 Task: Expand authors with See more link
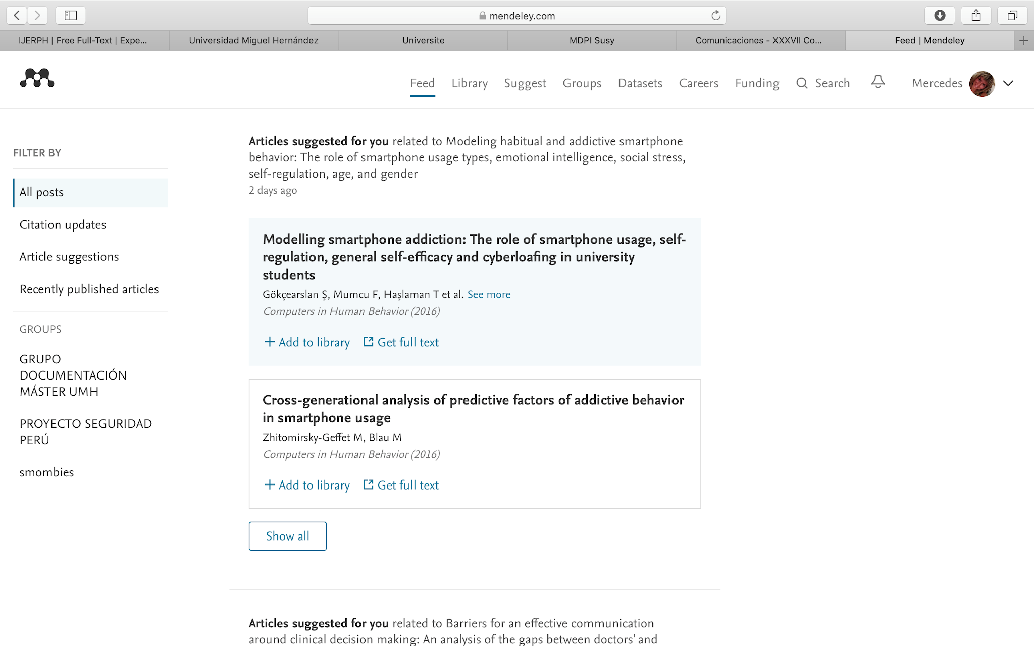(x=489, y=295)
